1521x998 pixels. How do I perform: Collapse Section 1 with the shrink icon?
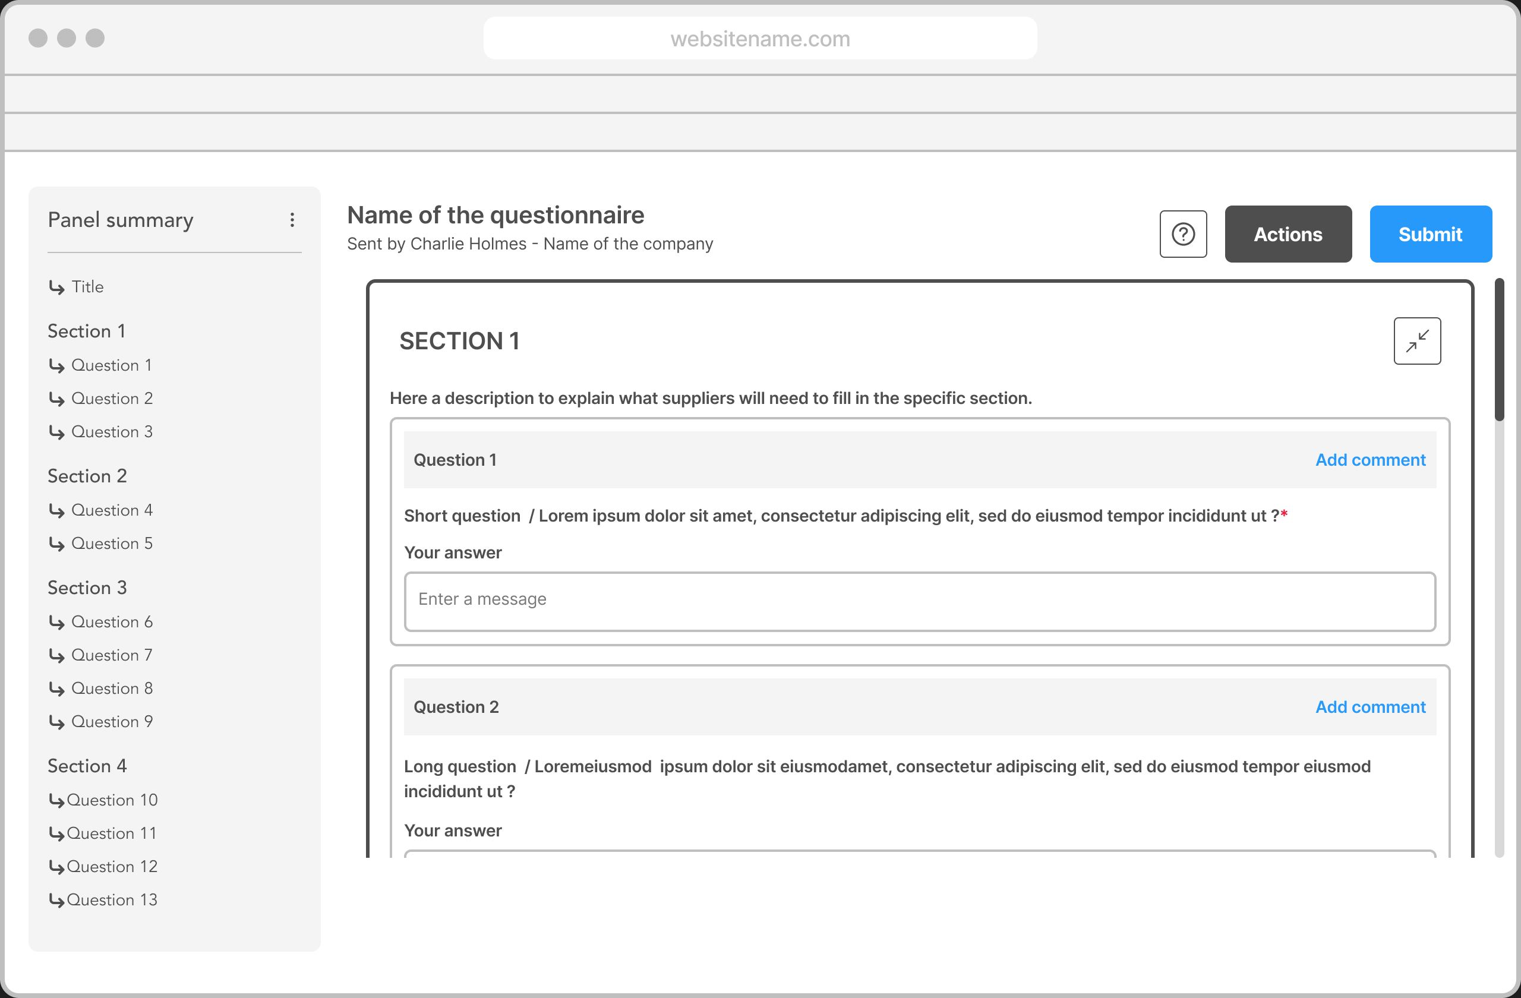pyautogui.click(x=1417, y=341)
